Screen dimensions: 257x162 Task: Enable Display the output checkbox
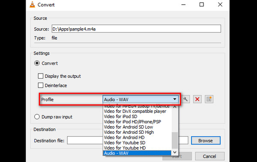(41, 76)
